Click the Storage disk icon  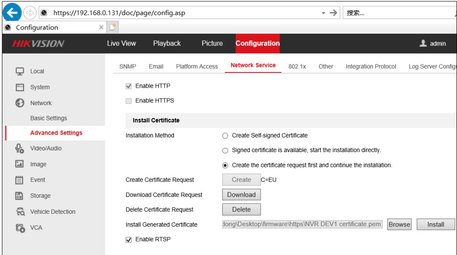point(20,195)
